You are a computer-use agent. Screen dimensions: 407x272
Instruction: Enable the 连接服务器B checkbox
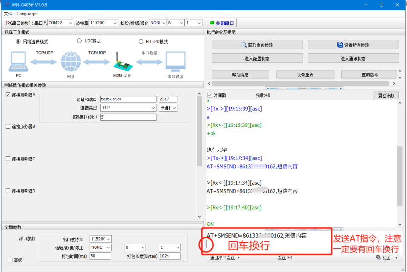(8, 127)
